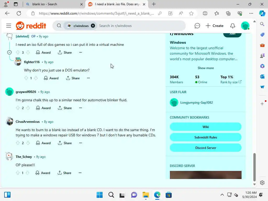Open Edge split screen view
The image size is (268, 201).
pyautogui.click(x=205, y=13)
